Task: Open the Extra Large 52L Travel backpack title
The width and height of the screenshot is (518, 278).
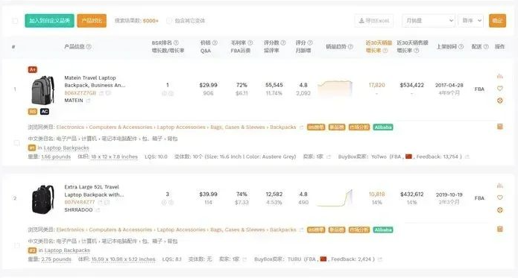Action: [94, 191]
